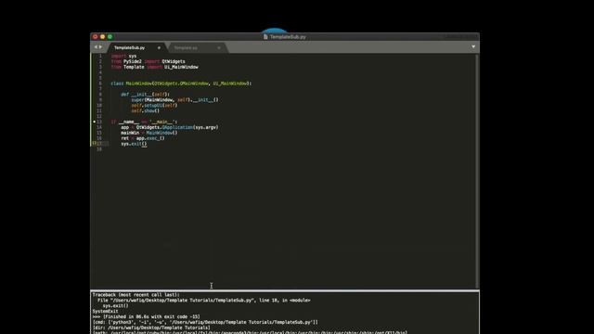Click line number 18 in the gutter

pyautogui.click(x=99, y=149)
